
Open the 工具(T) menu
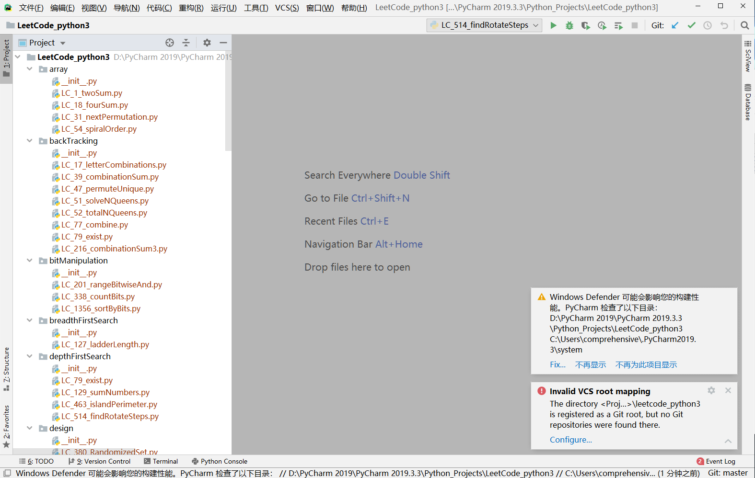click(x=256, y=8)
